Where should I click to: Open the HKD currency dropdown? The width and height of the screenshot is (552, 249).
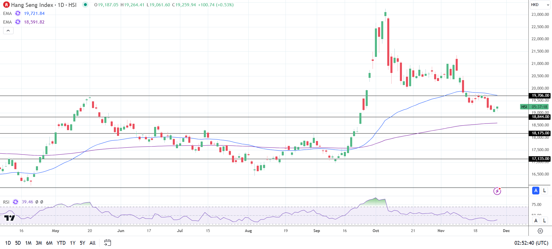(x=540, y=5)
